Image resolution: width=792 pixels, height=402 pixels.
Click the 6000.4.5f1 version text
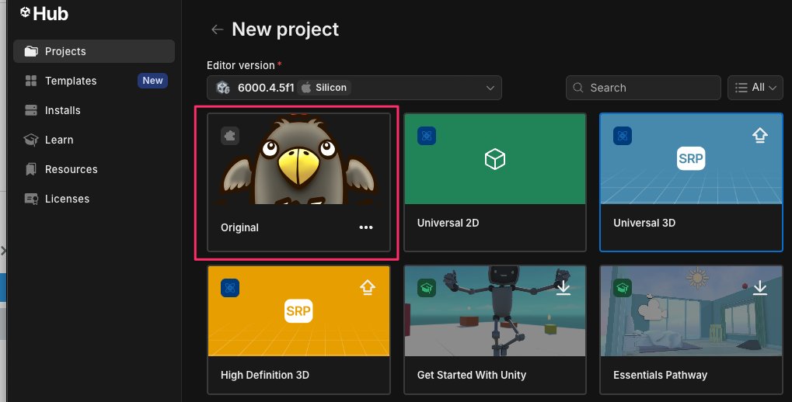tap(266, 88)
